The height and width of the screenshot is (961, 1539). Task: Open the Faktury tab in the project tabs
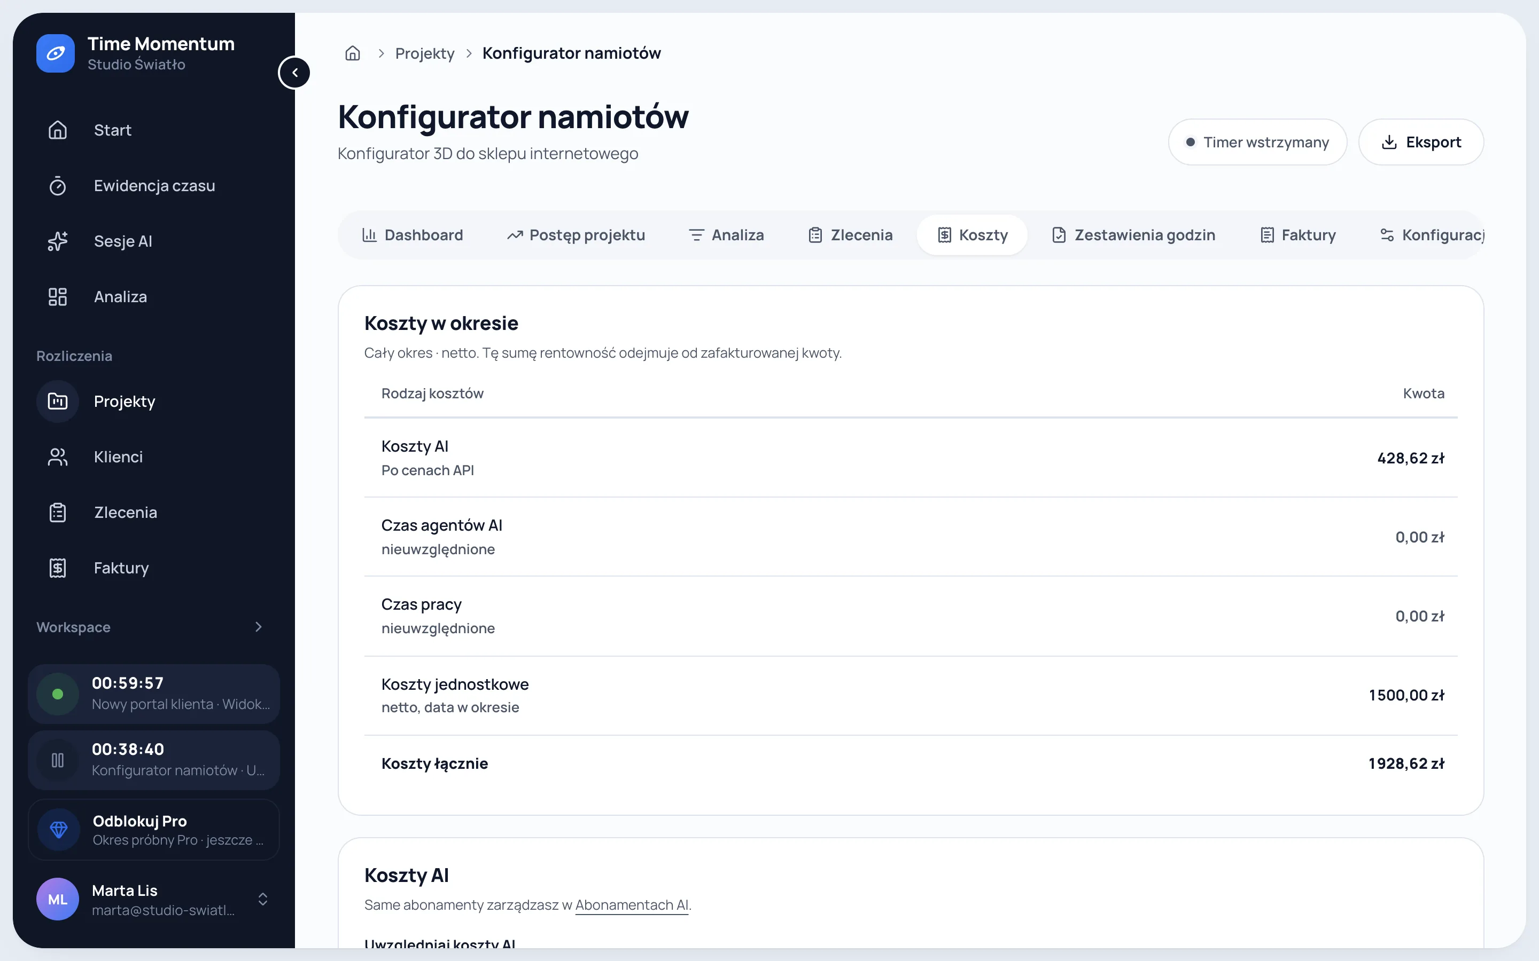(1297, 235)
